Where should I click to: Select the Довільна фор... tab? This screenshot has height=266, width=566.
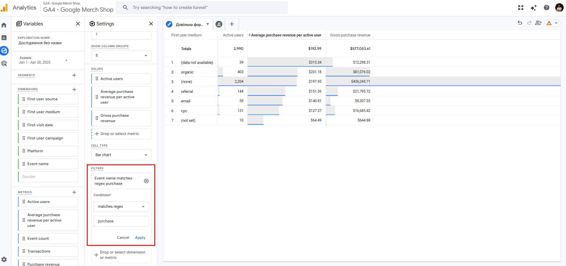point(189,24)
